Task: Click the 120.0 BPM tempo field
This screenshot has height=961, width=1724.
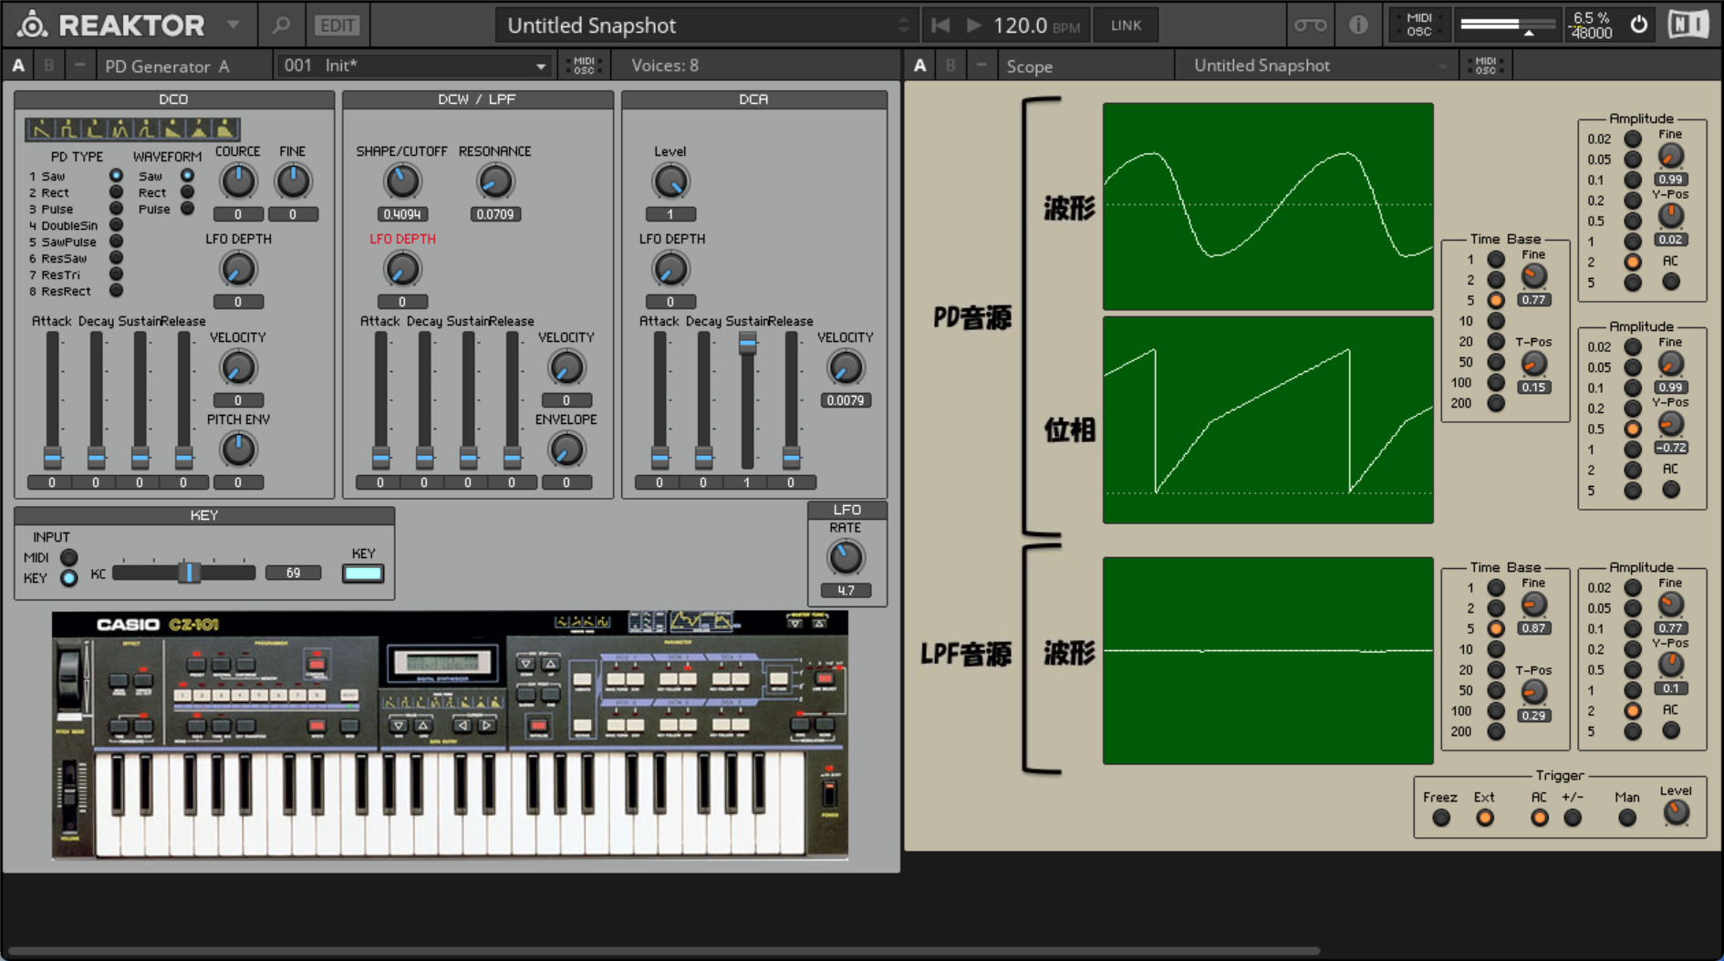Action: tap(1036, 26)
